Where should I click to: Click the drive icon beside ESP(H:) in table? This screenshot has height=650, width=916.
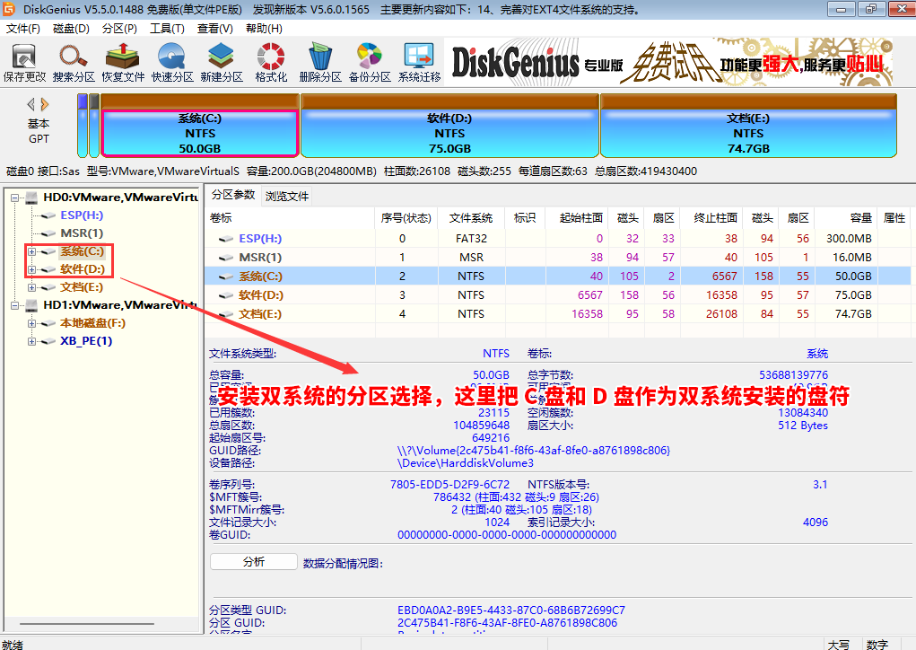pos(226,239)
